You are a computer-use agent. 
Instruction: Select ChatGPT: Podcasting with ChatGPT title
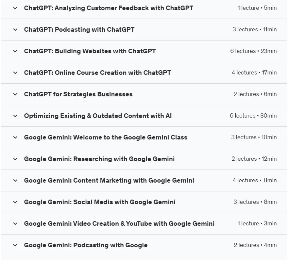(x=79, y=29)
